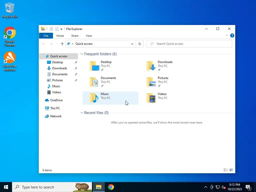Click the pin icon beside Desktop in sidebar
Viewport: 256px width, 192px height.
(x=76, y=62)
